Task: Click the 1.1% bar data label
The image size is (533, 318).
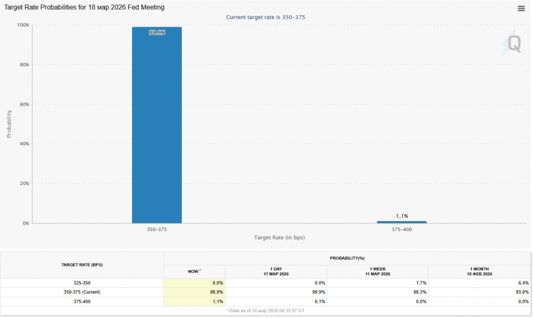Action: pyautogui.click(x=402, y=216)
